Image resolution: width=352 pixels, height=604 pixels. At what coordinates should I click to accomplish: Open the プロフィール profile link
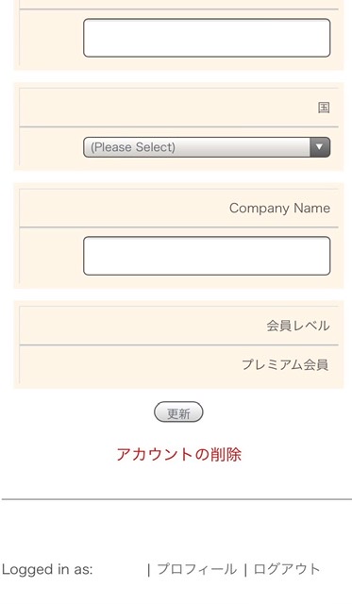tap(197, 569)
